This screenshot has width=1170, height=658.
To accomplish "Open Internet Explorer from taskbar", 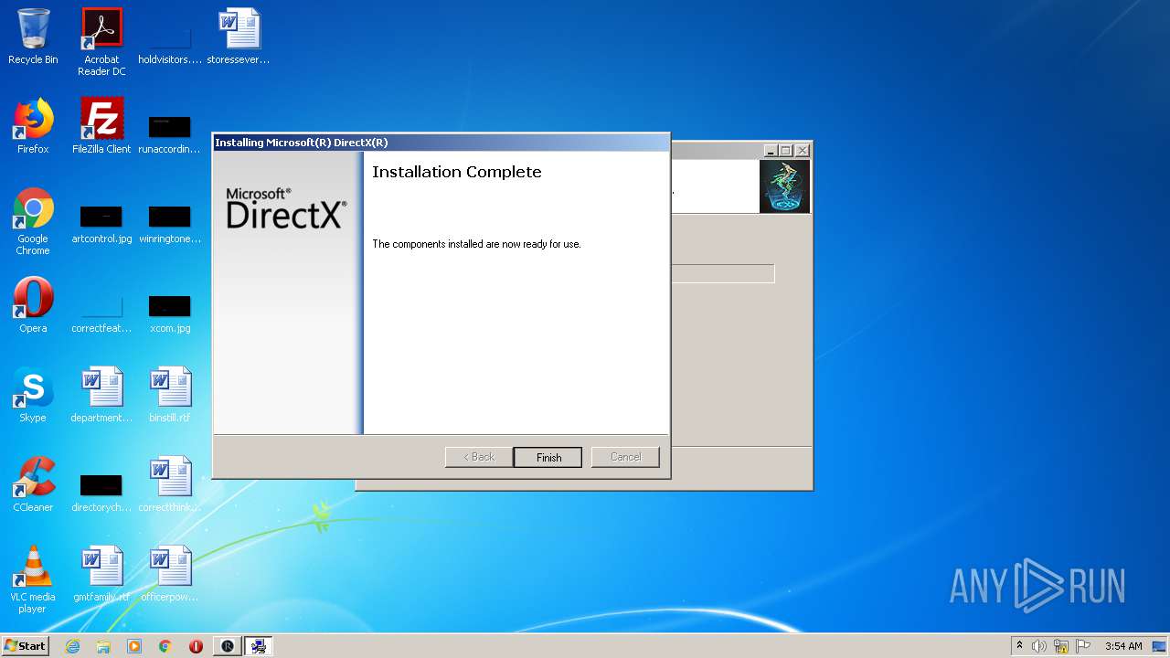I will tap(72, 646).
